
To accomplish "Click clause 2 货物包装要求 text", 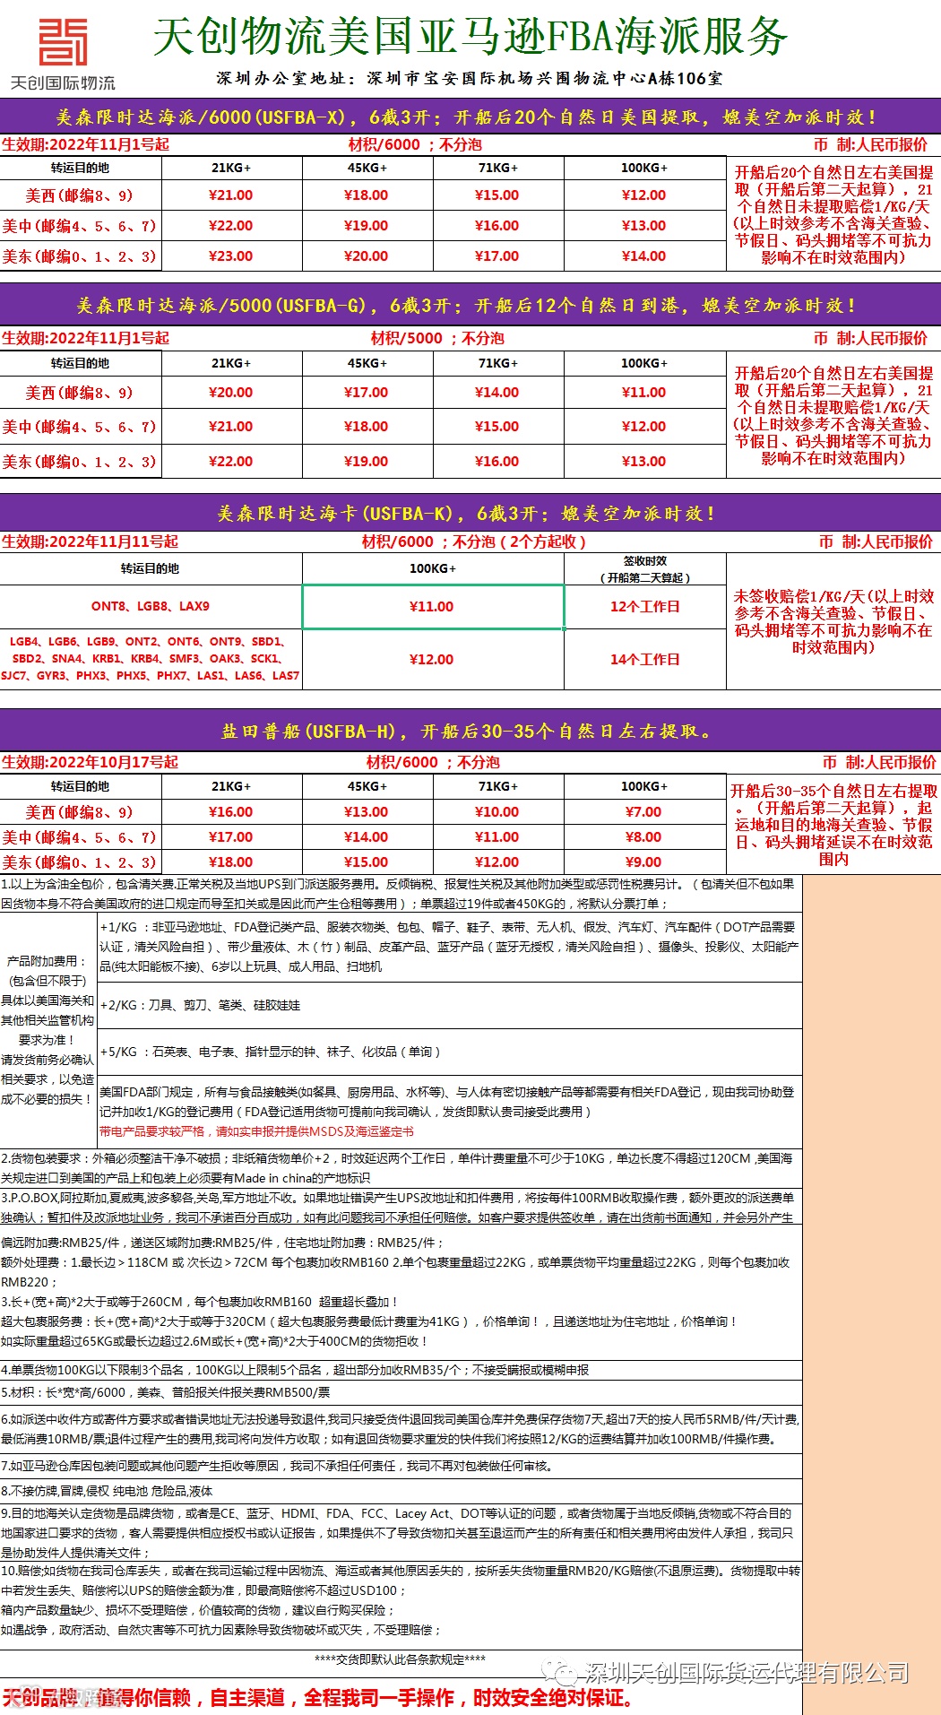I will (401, 1168).
